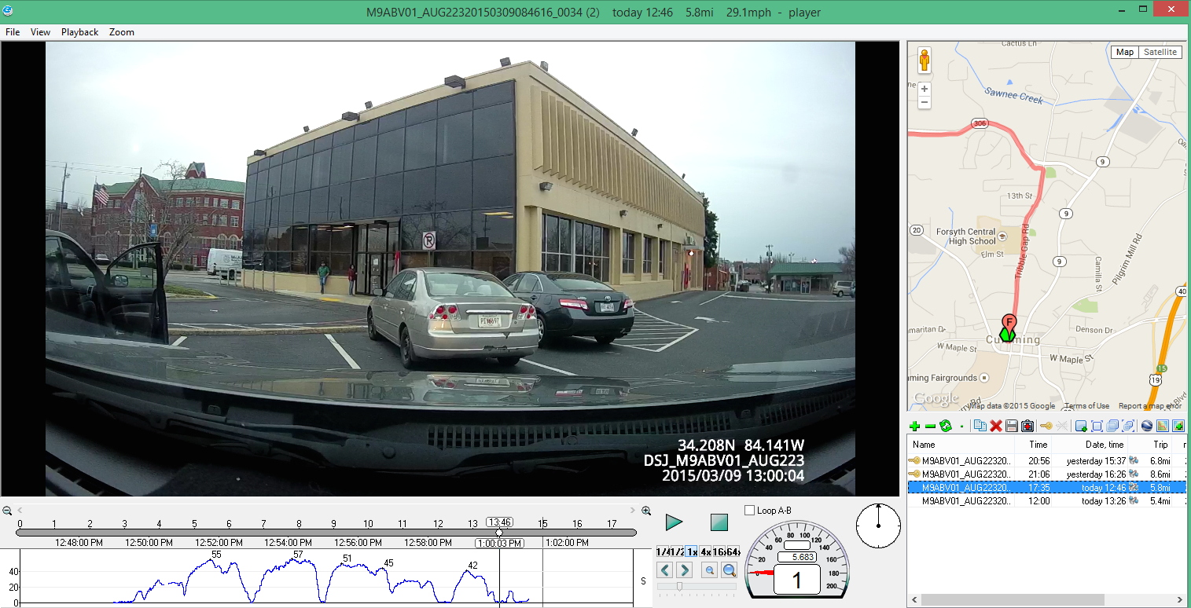The height and width of the screenshot is (608, 1191).
Task: Click the floppy disk save icon
Action: point(1012,426)
